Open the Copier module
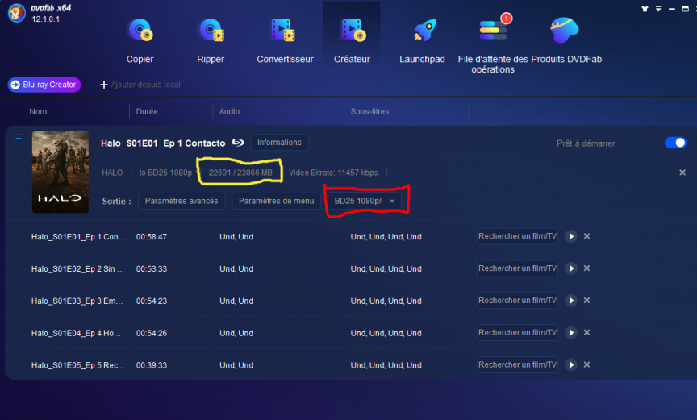The width and height of the screenshot is (697, 420). [140, 40]
